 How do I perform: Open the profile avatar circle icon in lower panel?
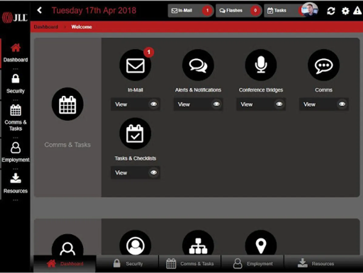click(x=135, y=243)
